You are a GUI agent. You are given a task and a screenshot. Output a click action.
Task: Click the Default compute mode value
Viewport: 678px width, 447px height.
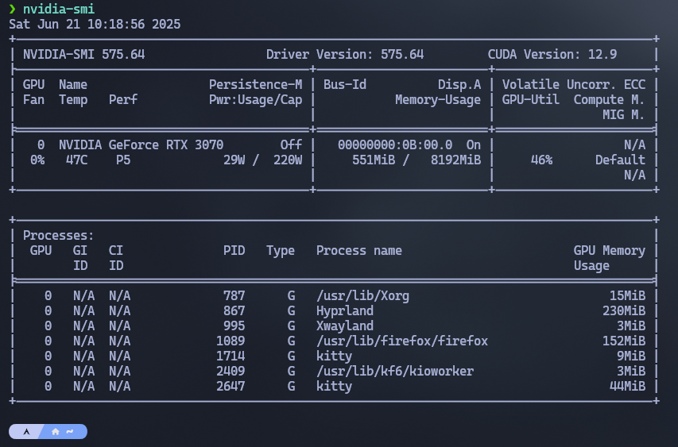point(620,160)
